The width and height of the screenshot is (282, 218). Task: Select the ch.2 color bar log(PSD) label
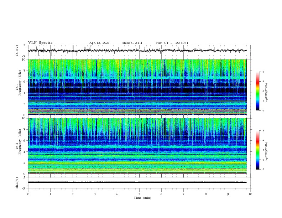pyautogui.click(x=267, y=151)
